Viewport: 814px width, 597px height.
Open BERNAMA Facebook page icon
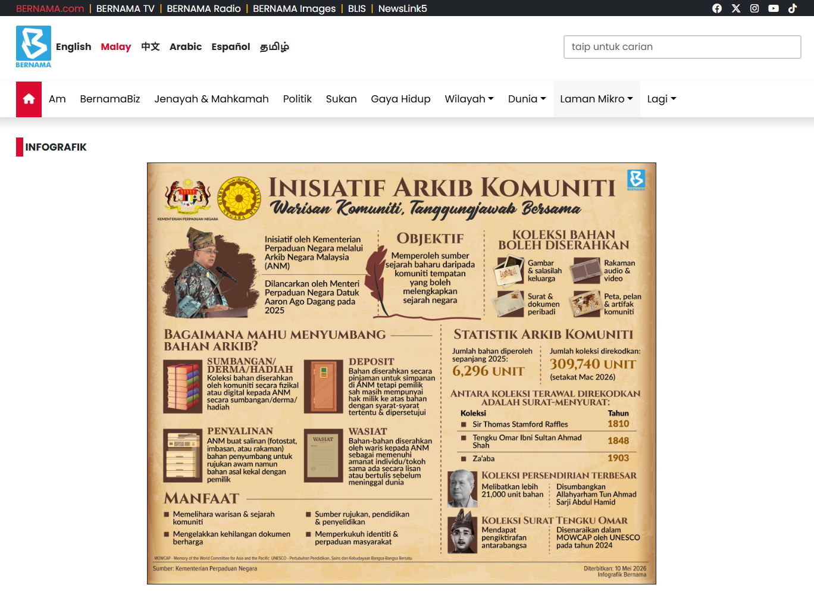point(717,8)
